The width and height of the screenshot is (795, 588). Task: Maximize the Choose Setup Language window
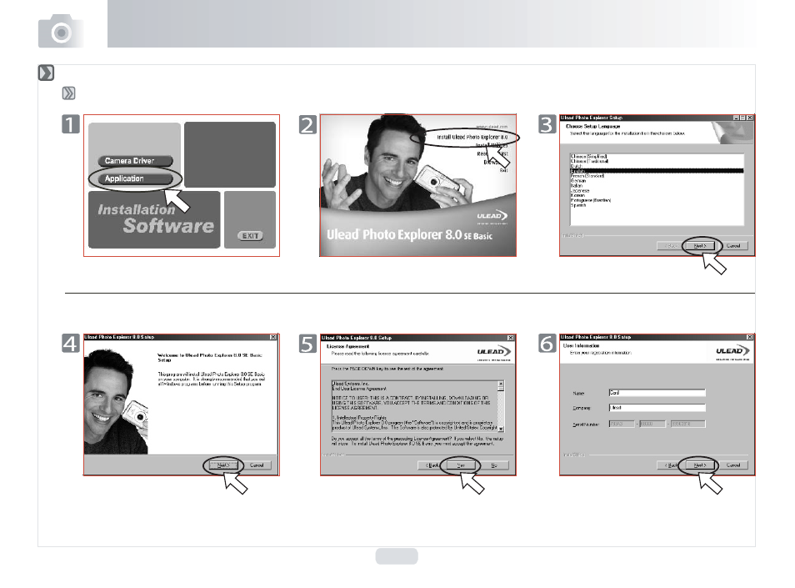click(742, 118)
